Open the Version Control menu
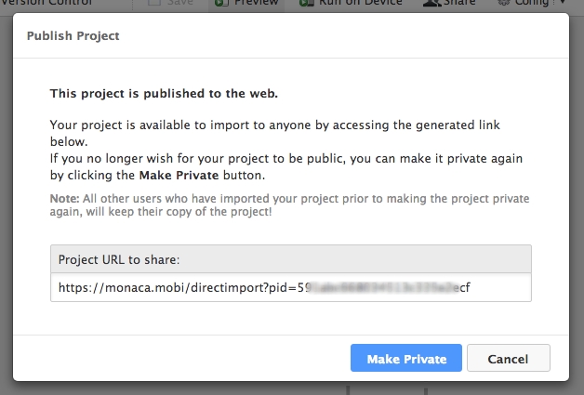The height and width of the screenshot is (395, 584). [46, 3]
